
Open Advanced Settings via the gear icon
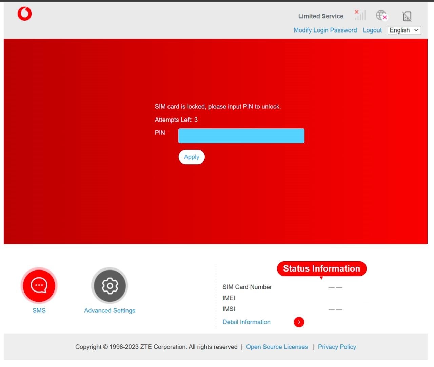[x=110, y=286]
